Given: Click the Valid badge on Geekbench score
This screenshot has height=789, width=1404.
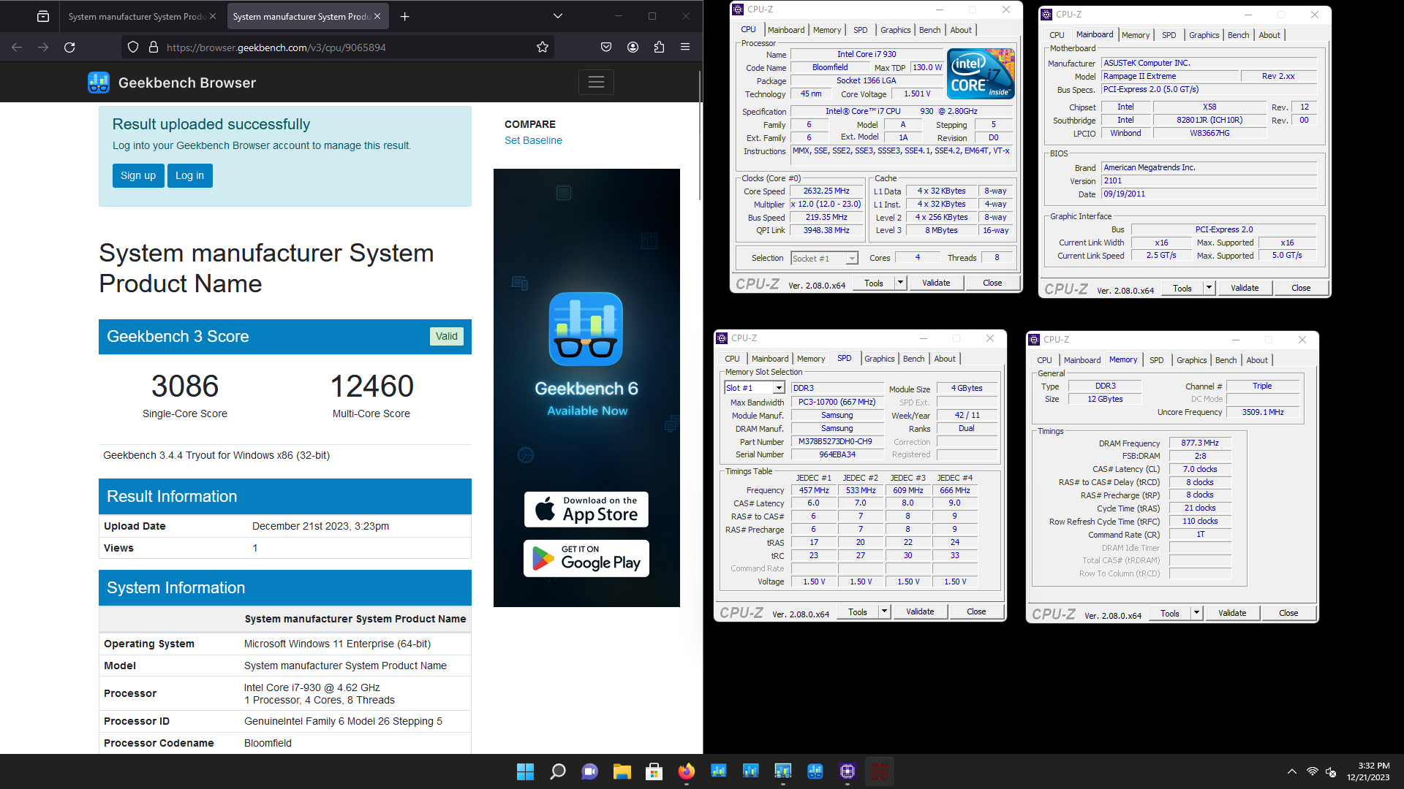Looking at the screenshot, I should 447,337.
